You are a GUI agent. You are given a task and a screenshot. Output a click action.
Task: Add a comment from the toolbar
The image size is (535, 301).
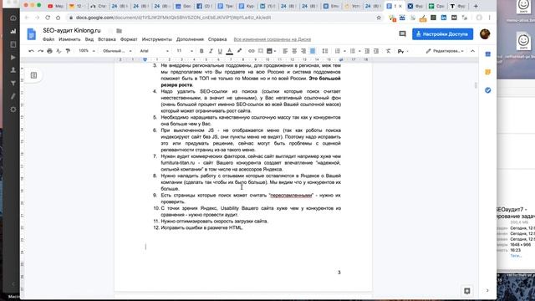point(260,51)
